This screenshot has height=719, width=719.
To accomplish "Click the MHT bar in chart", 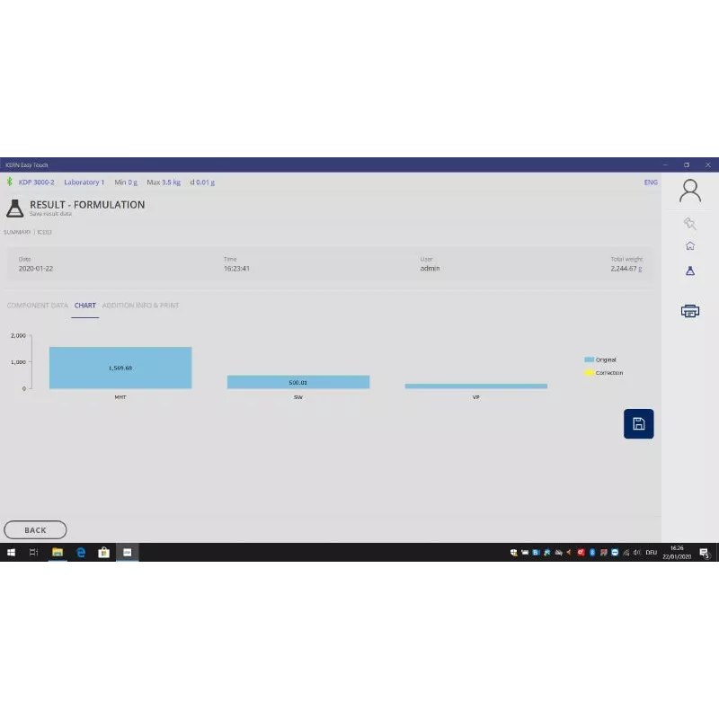I will 120,368.
